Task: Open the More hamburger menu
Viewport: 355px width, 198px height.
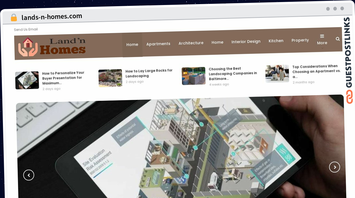Action: [322, 40]
